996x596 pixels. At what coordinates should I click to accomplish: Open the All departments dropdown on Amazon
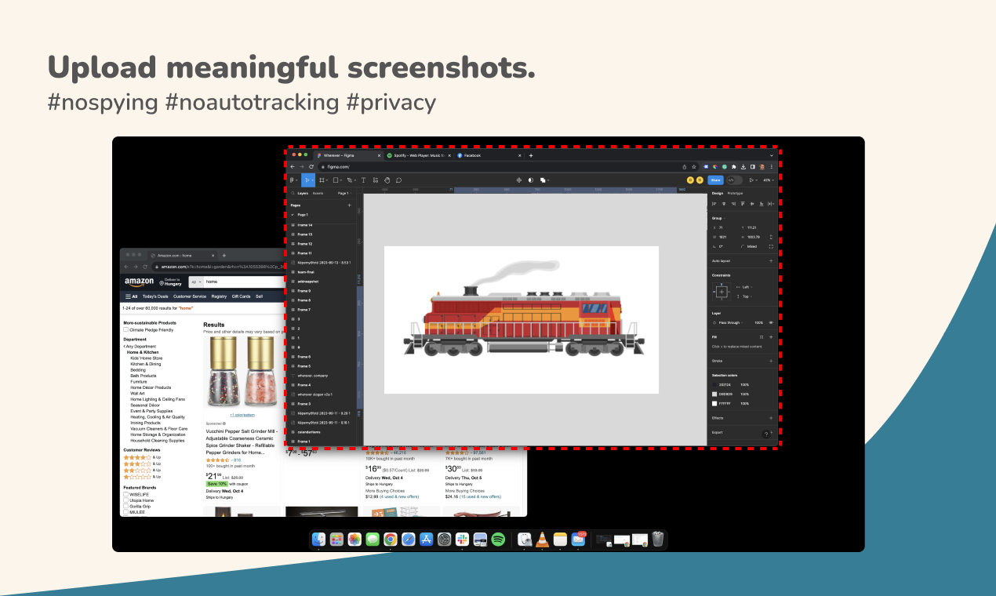(x=196, y=281)
